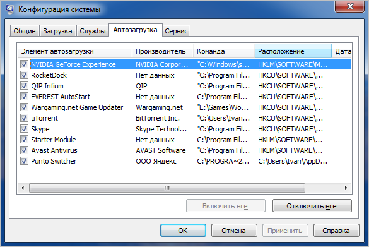Viewport: 369px width, 247px height.
Task: Uncheck the RocketDock startup checkbox
Action: 24,75
